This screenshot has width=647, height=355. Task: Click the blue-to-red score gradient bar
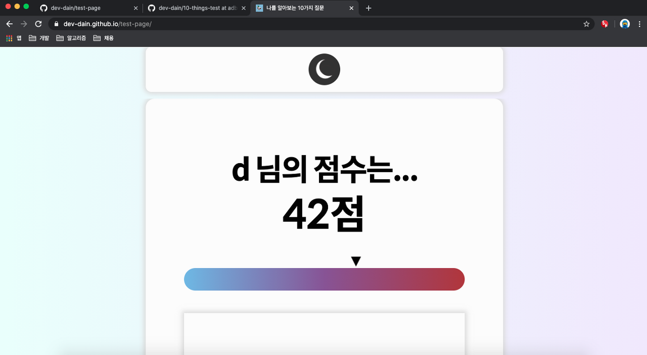coord(324,279)
